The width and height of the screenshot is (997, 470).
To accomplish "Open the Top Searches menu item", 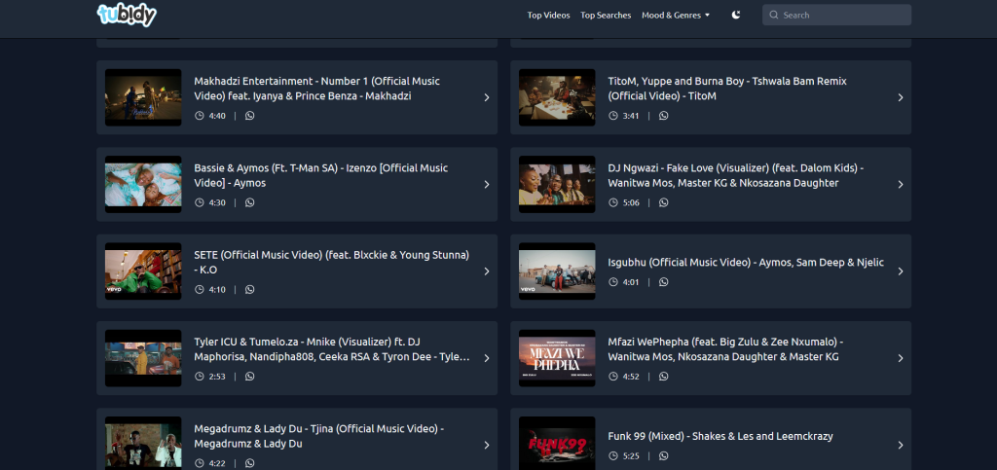I will pos(606,16).
